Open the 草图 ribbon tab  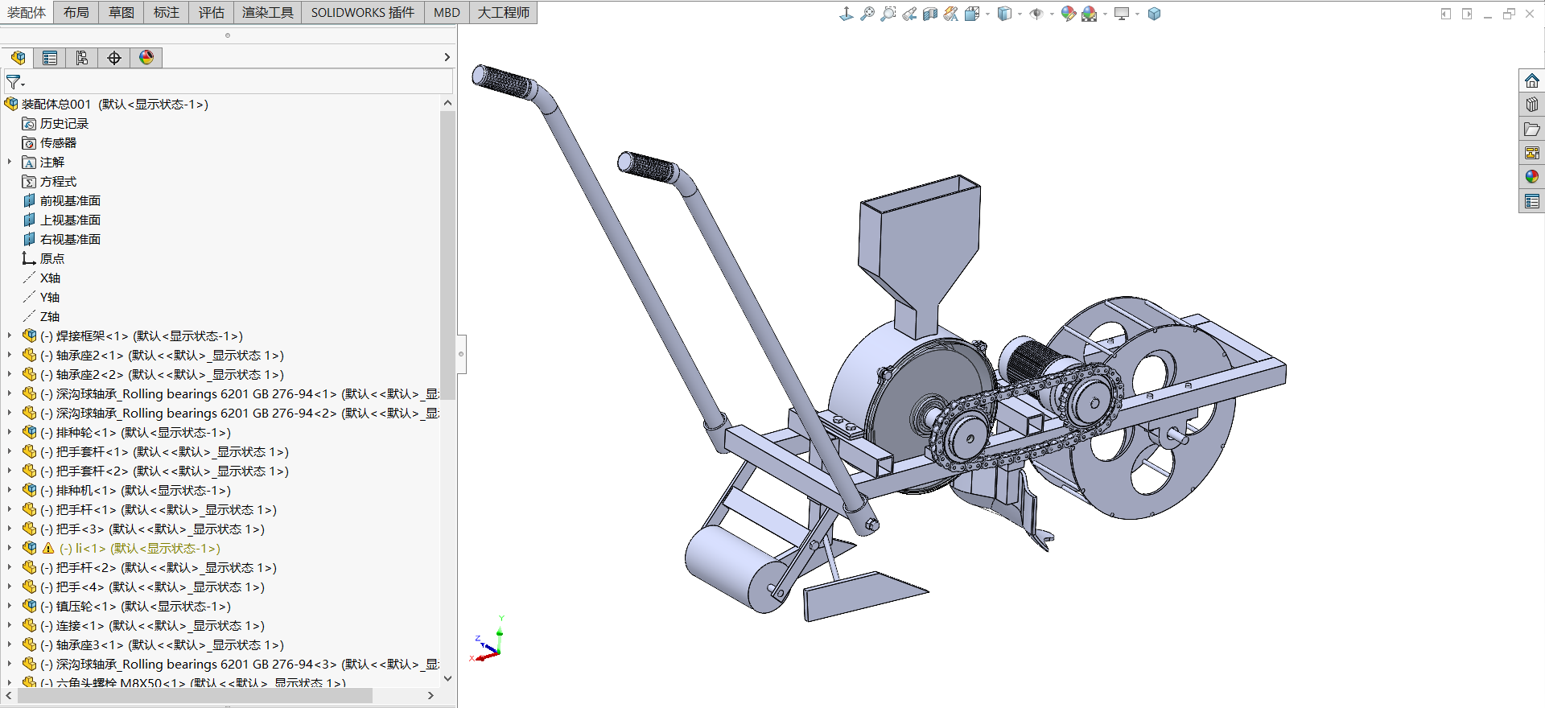(x=122, y=12)
